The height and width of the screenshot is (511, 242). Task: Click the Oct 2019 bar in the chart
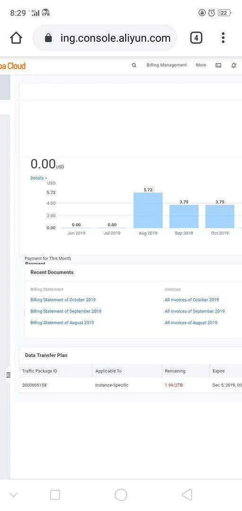[x=220, y=216]
